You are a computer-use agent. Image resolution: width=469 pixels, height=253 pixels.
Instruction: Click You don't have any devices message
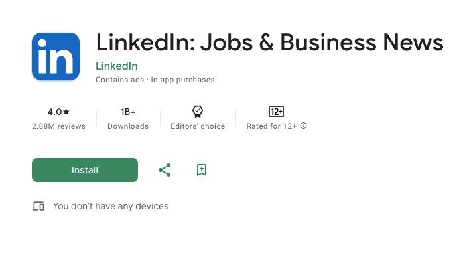tap(111, 206)
